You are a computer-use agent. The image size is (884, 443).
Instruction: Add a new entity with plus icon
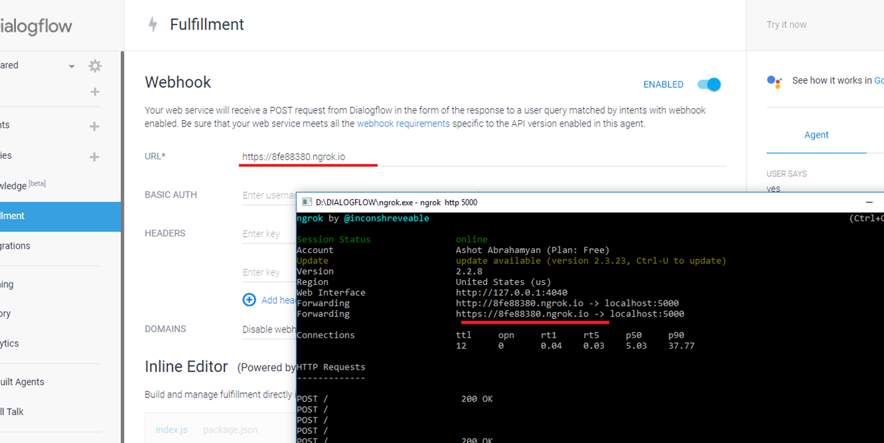tap(94, 157)
